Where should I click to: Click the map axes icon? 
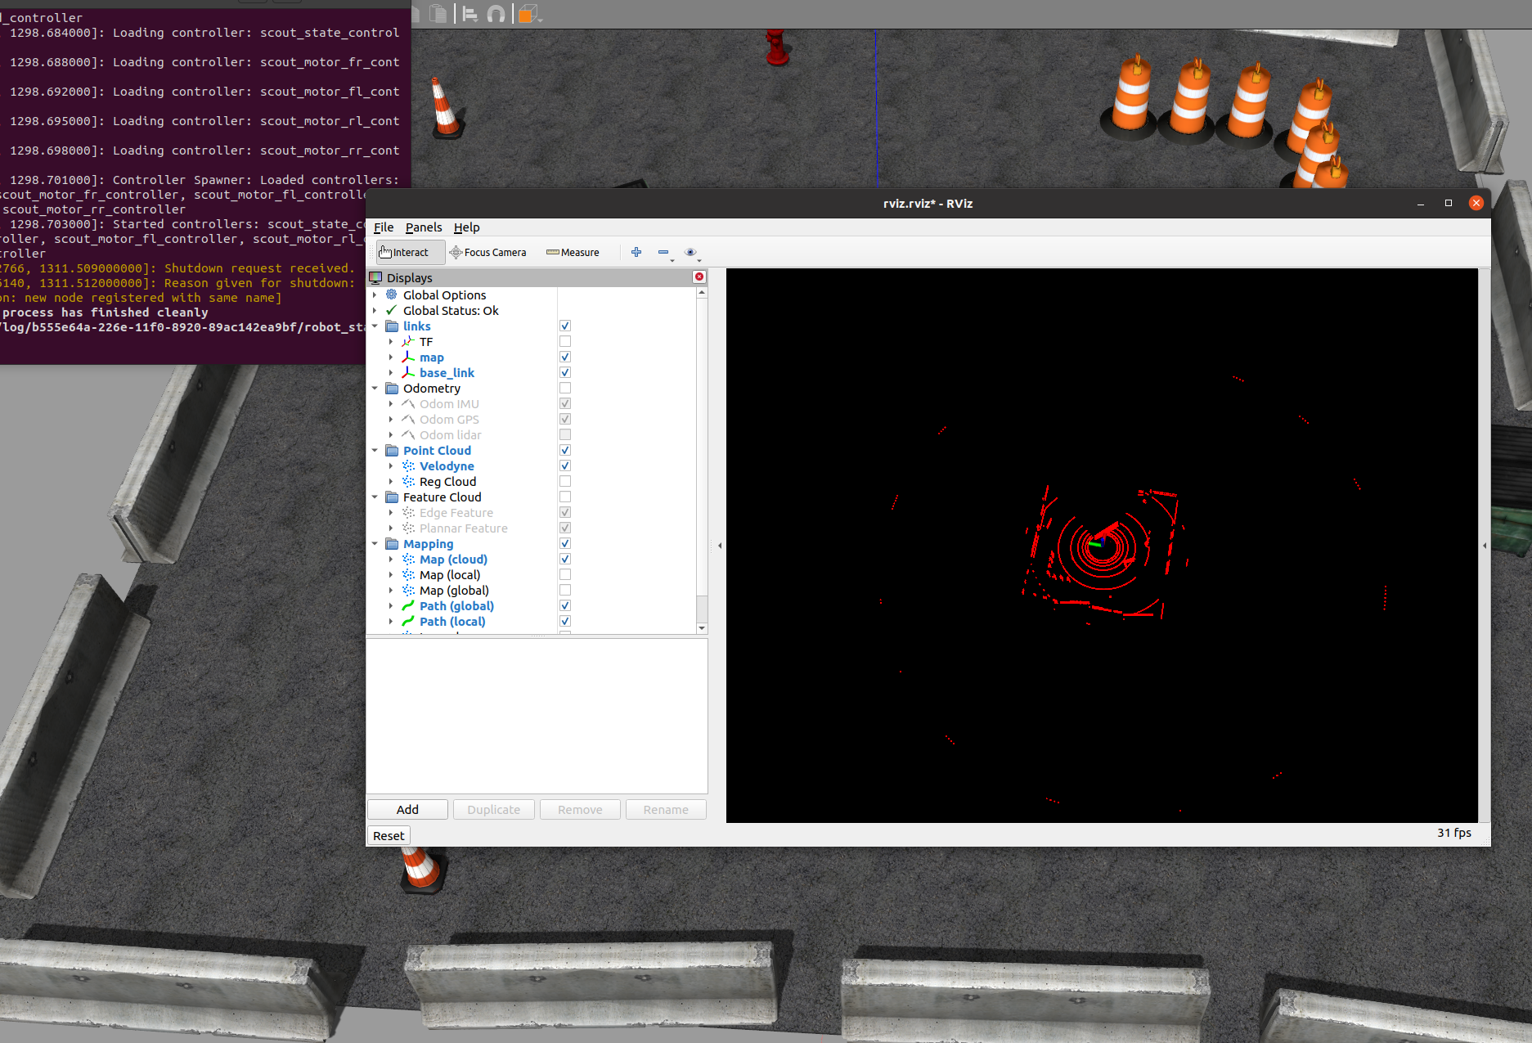coord(408,357)
